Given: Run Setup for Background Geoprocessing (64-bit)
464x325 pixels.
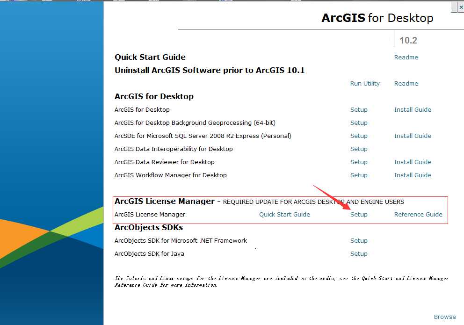Looking at the screenshot, I should tap(359, 123).
